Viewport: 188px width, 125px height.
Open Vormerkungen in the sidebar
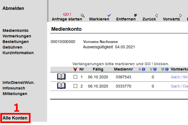click(x=17, y=36)
